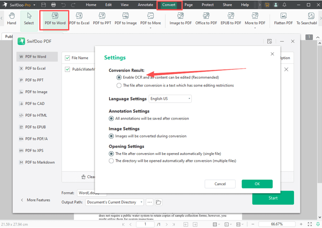Click the redo arrow icon
Screen dimensions: 322x228
coord(73,5)
